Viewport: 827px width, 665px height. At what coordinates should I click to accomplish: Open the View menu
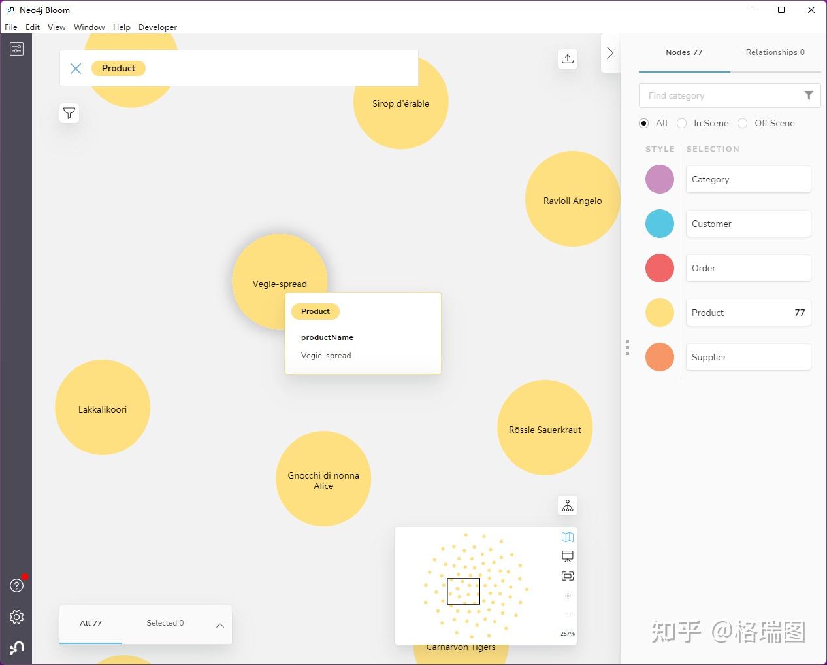[x=57, y=27]
